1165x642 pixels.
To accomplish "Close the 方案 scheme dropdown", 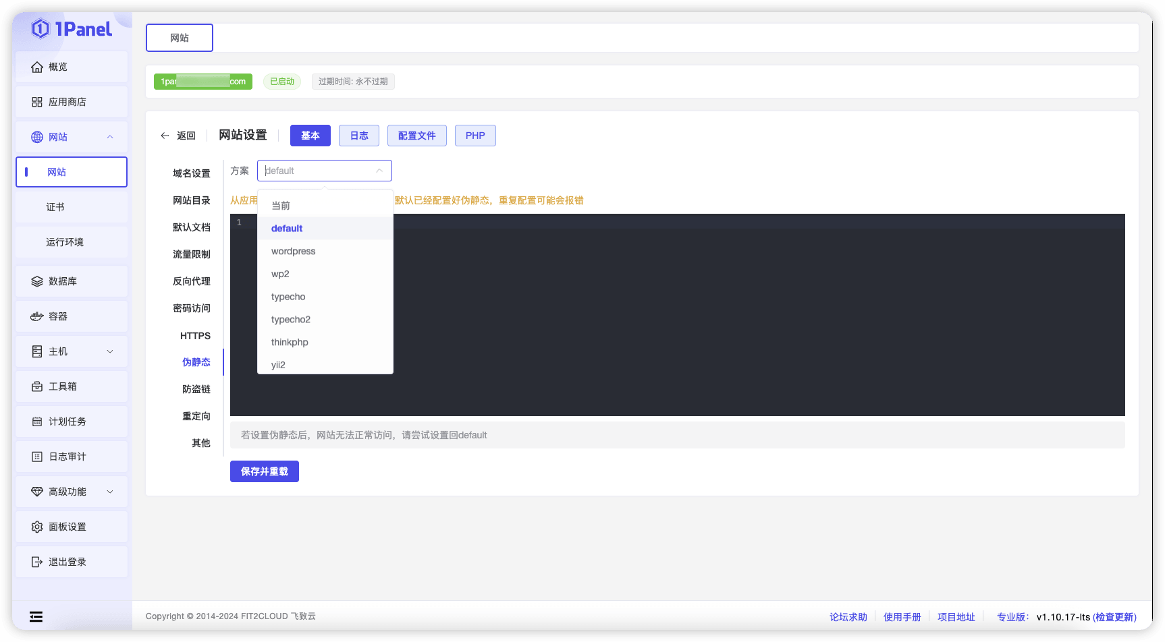I will click(x=379, y=171).
